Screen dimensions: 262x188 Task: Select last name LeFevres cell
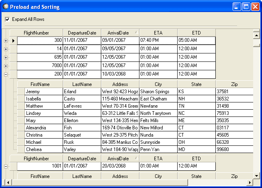coord(82,106)
